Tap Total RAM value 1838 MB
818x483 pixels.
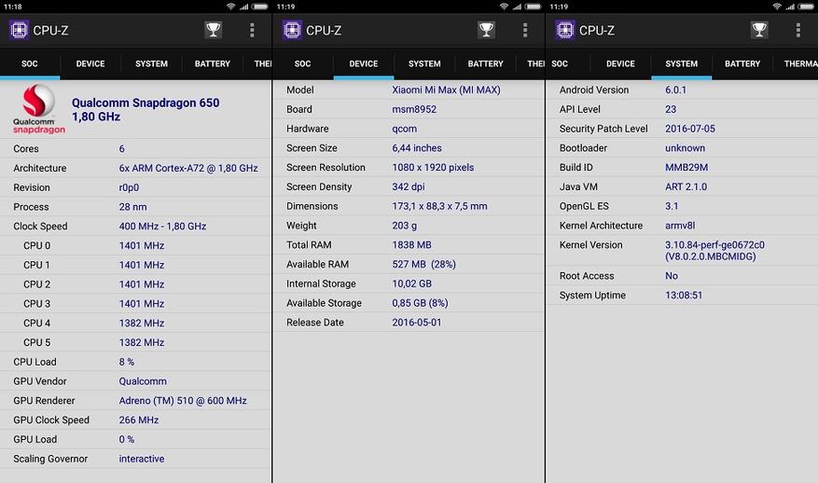pyautogui.click(x=411, y=244)
